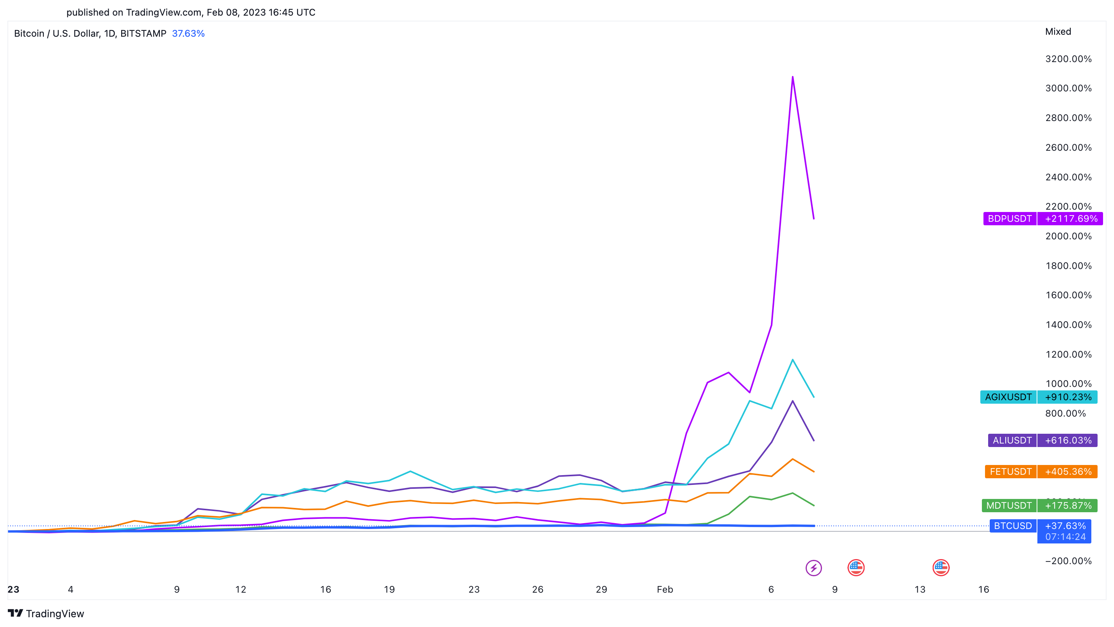
Task: Click the MDTUSDT symbol tag
Action: [x=1009, y=505]
